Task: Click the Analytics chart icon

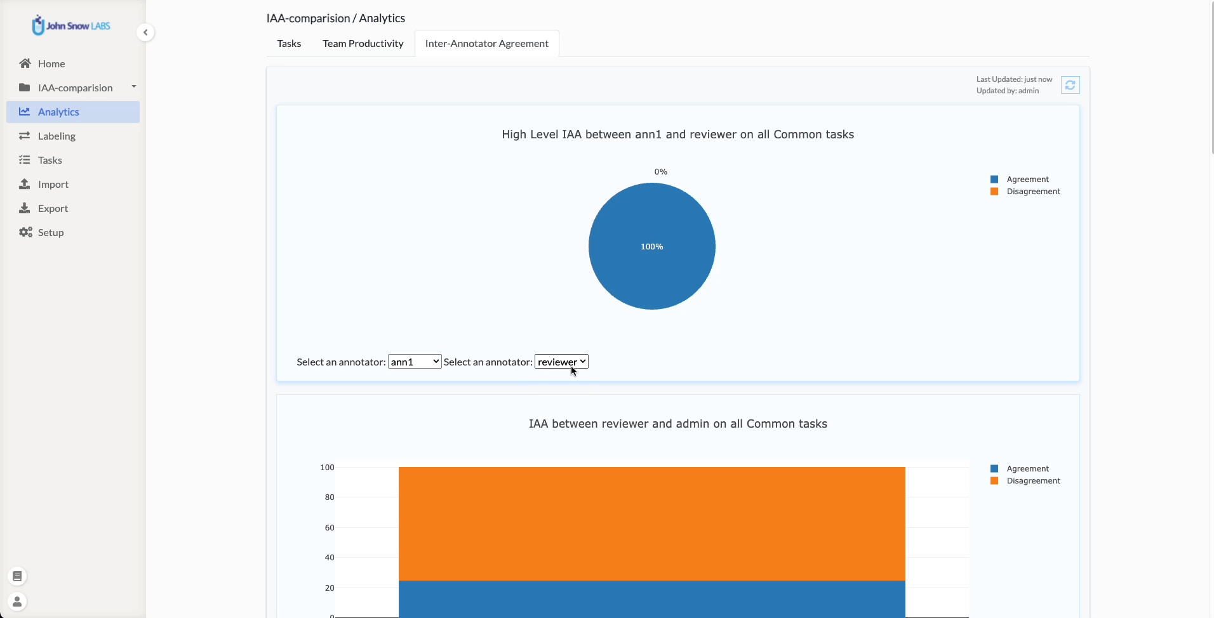Action: pos(25,112)
